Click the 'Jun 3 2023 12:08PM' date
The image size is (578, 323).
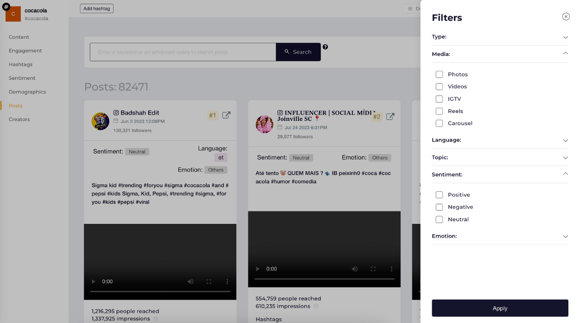[x=142, y=122]
